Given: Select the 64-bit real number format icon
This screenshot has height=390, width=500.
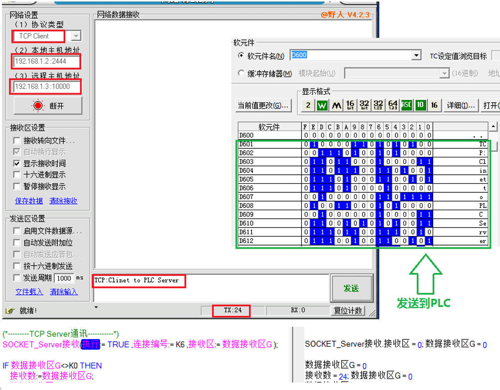Looking at the screenshot, I should 393,106.
